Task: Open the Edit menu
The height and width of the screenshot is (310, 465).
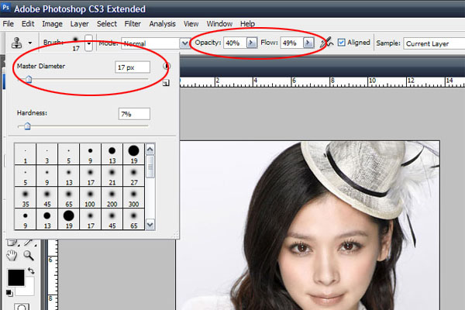Action: point(28,24)
